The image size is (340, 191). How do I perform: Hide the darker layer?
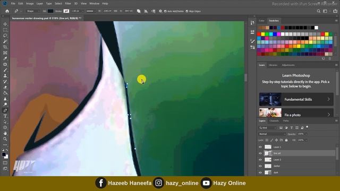[260, 166]
